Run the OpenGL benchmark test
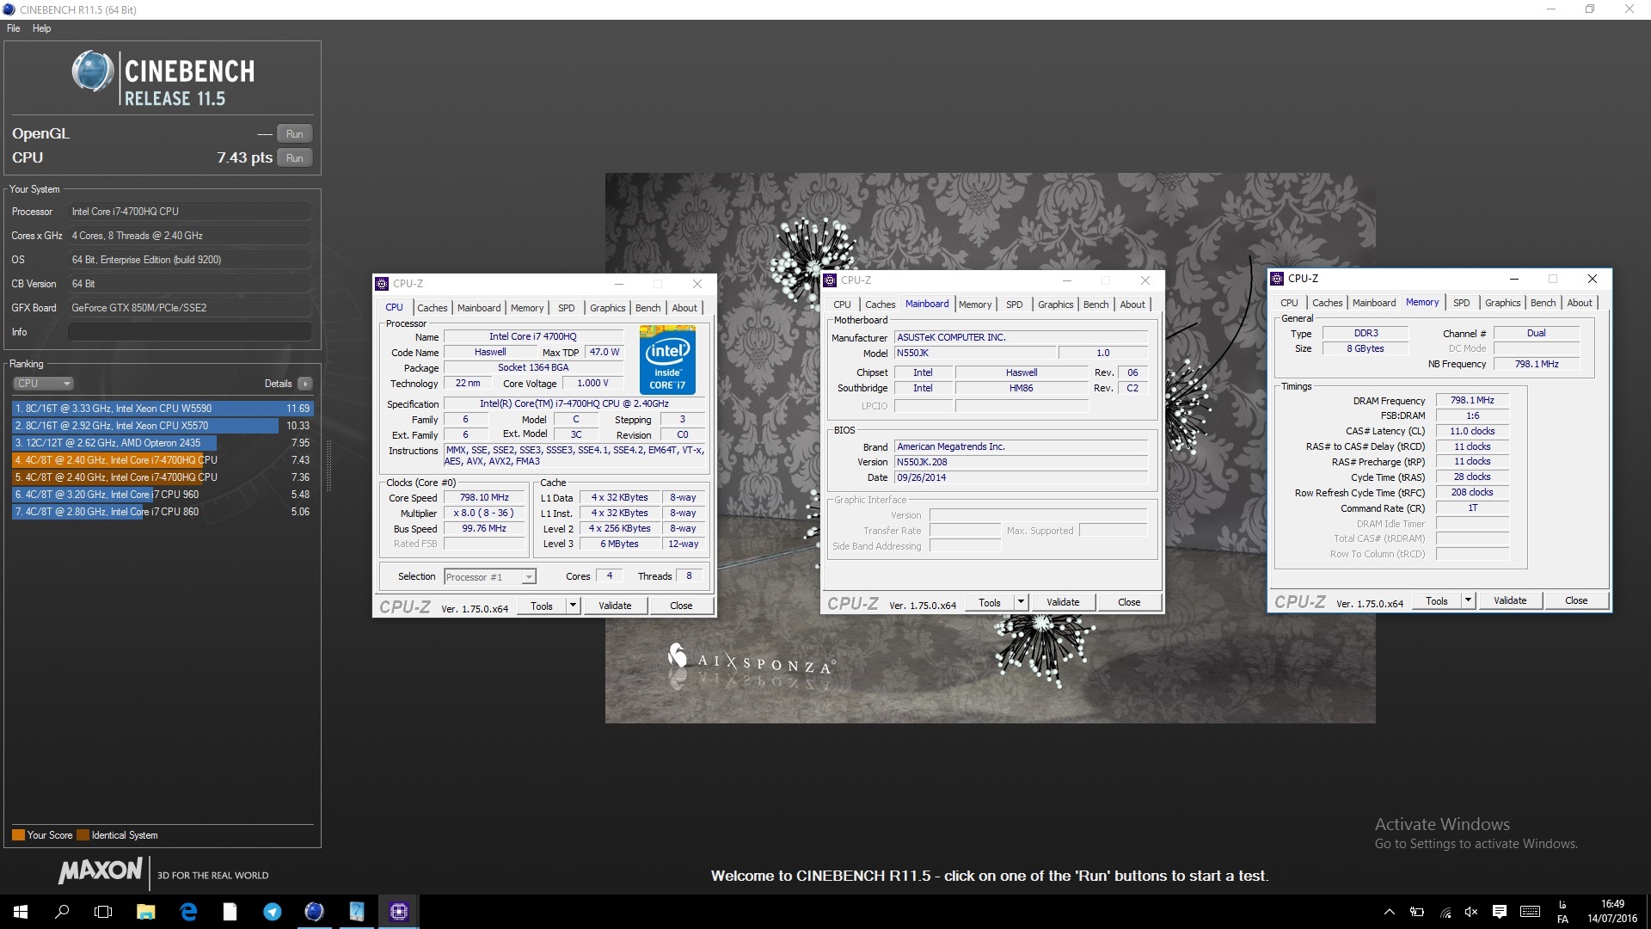 pyautogui.click(x=295, y=134)
